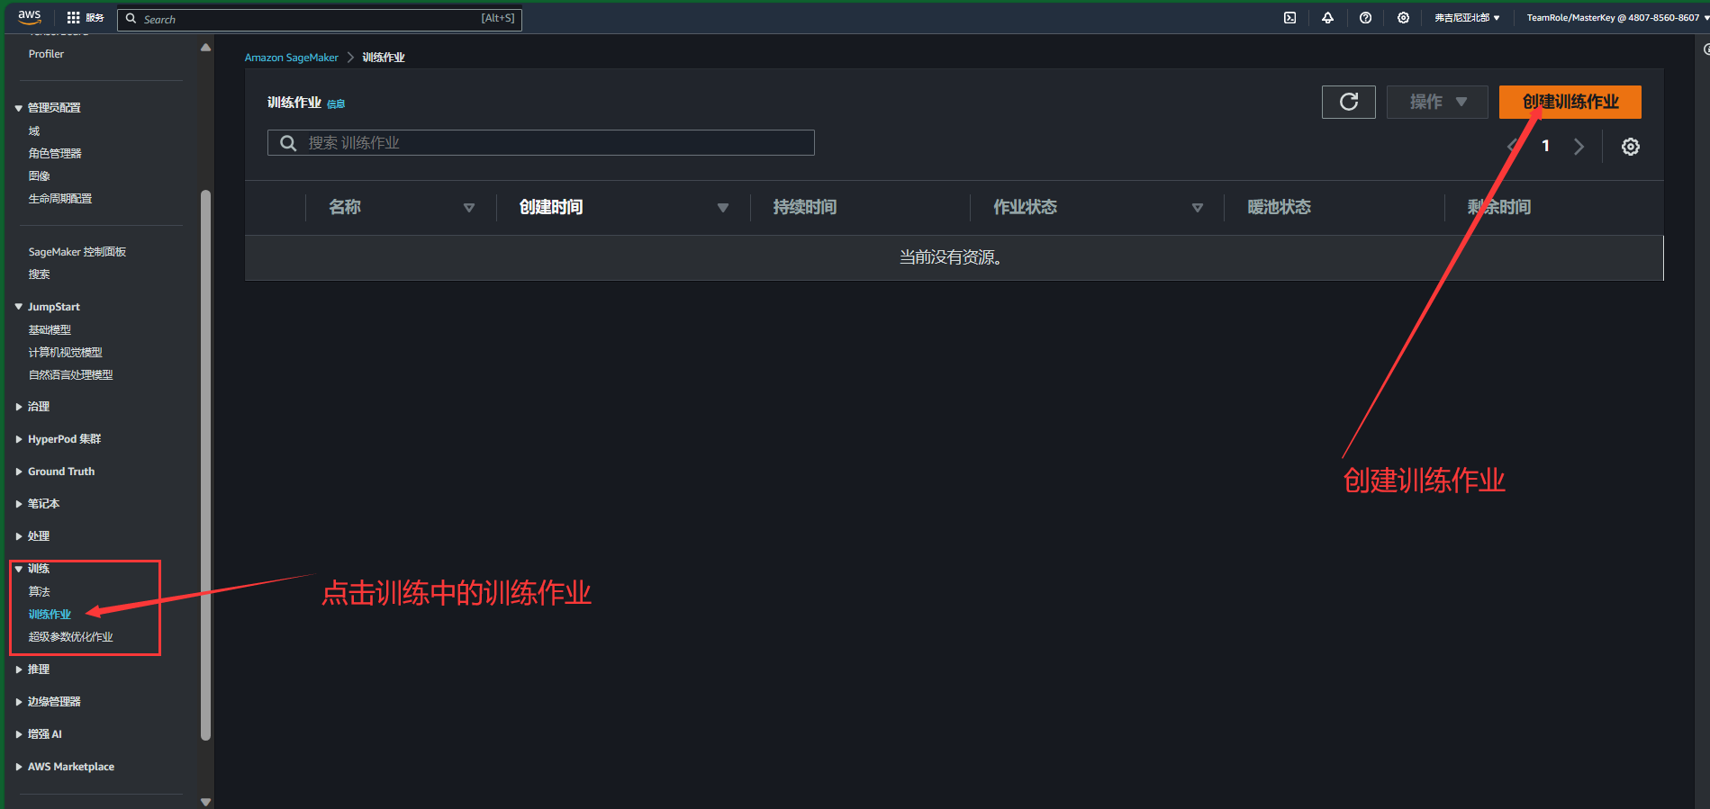
Task: Click the sidebar vertical scrollbar thumb
Action: point(205,464)
